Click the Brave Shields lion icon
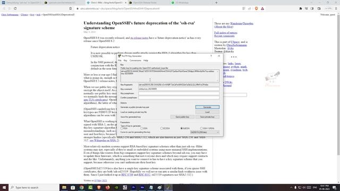This screenshot has height=191, width=340. (x=256, y=8)
